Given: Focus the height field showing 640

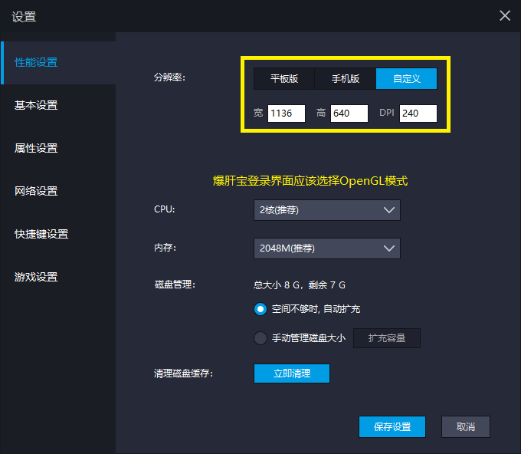Looking at the screenshot, I should 349,113.
